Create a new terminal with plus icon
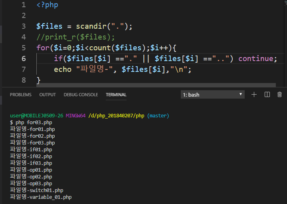The image size is (287, 204). tap(254, 95)
